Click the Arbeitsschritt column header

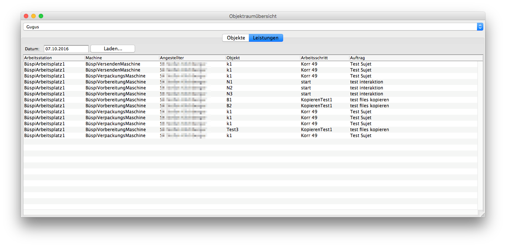point(324,58)
